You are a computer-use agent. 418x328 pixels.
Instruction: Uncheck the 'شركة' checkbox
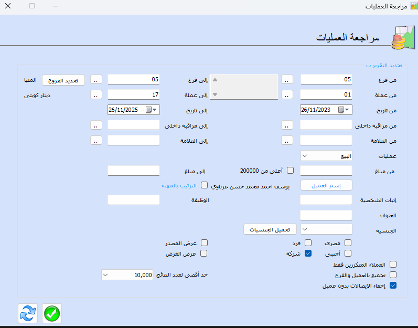tap(308, 253)
